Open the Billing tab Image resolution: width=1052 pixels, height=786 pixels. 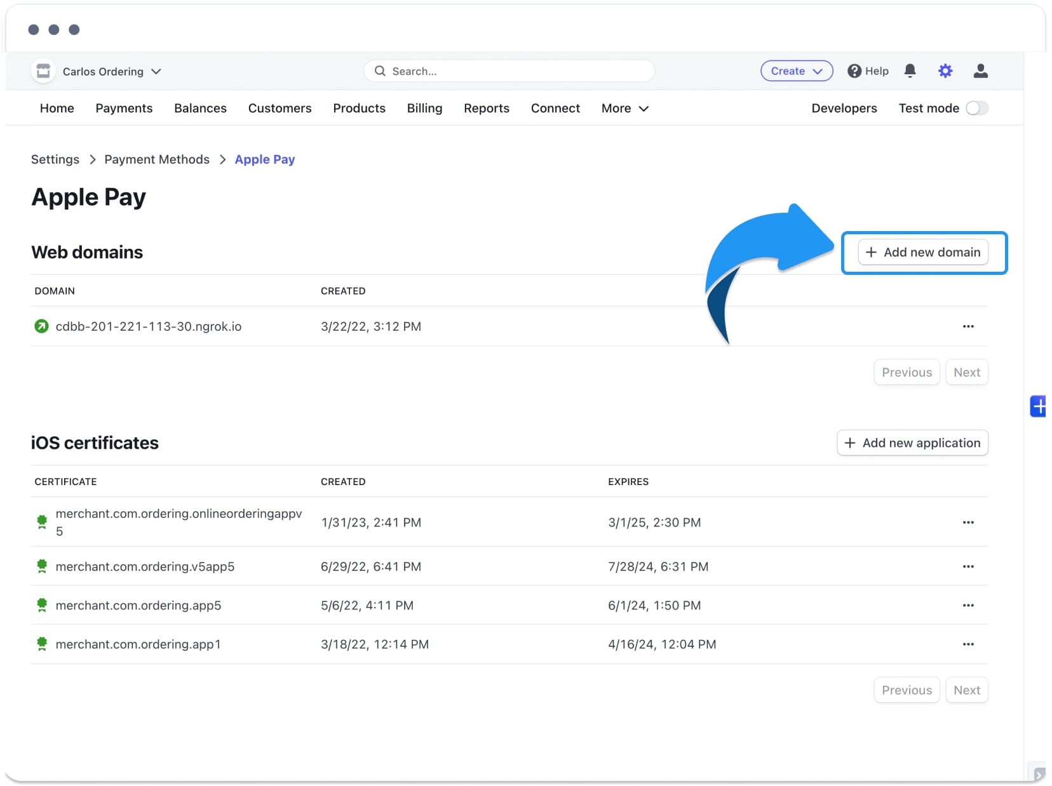[424, 109]
